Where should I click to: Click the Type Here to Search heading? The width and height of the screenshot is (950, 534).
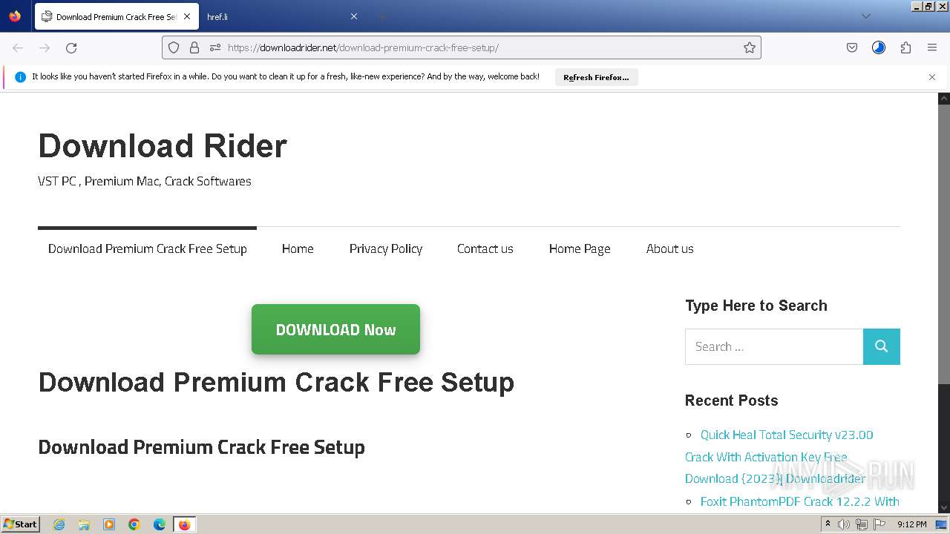(x=756, y=306)
